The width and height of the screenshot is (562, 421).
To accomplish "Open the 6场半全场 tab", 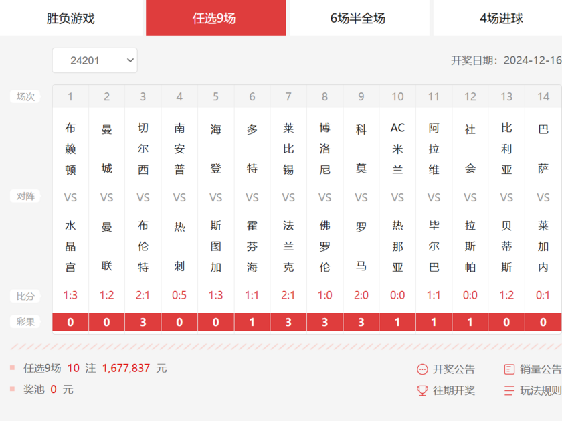I will 358,18.
